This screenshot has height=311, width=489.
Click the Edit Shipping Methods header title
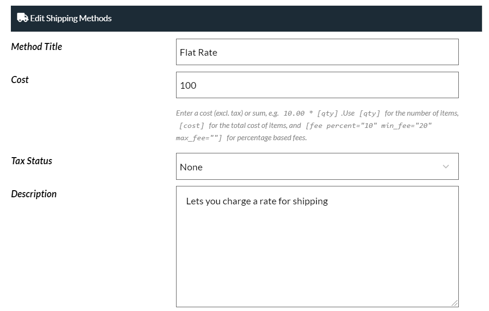click(x=71, y=18)
